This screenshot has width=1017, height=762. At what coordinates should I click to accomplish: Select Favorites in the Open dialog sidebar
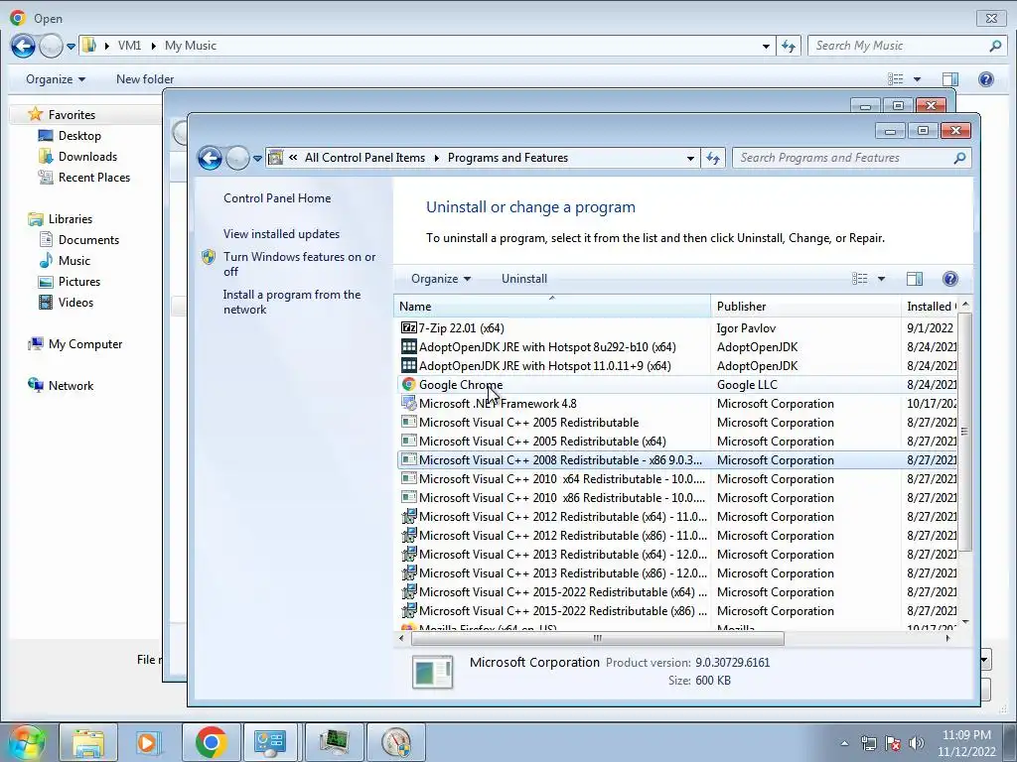pyautogui.click(x=72, y=115)
